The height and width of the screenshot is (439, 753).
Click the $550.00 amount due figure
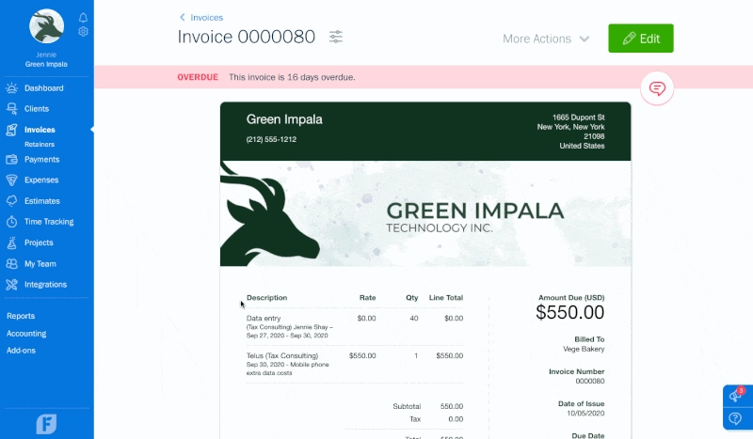point(570,312)
